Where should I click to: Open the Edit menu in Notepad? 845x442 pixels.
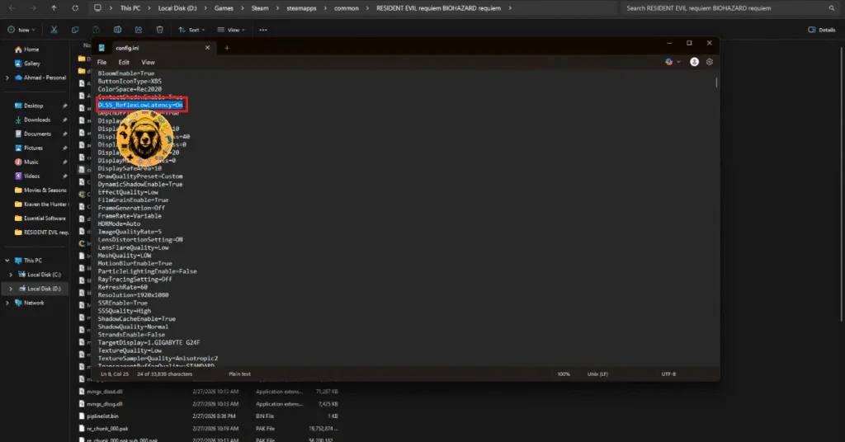[x=124, y=62]
